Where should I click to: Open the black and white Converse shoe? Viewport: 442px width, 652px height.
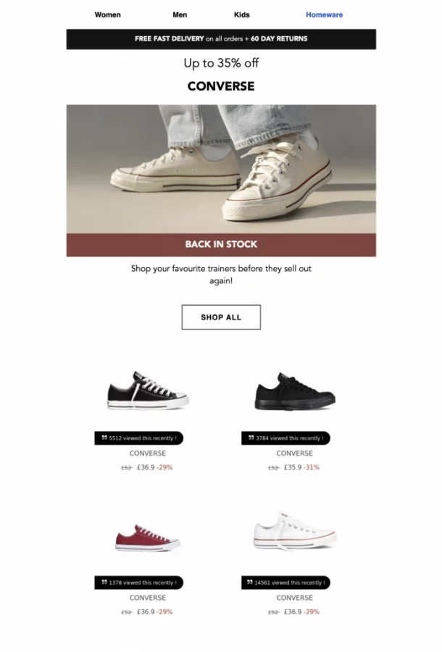coord(148,391)
